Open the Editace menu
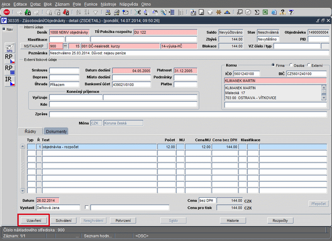Screen dimensions: 332x241 [x=20, y=4]
